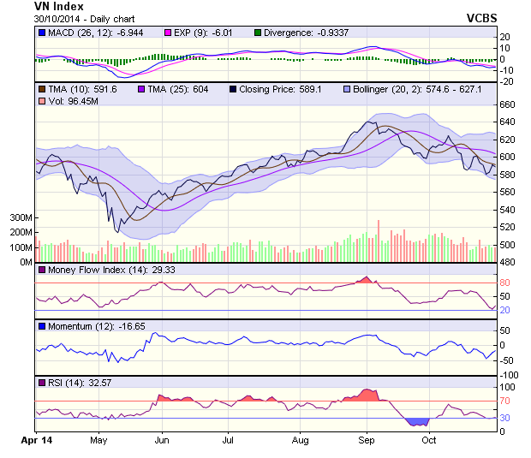Image resolution: width=531 pixels, height=458 pixels.
Task: Click the Apr 14 date axis label
Action: (35, 440)
